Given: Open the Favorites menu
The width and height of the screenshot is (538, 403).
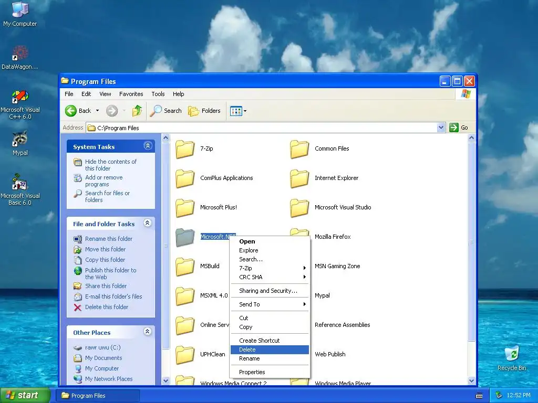Looking at the screenshot, I should pos(131,94).
